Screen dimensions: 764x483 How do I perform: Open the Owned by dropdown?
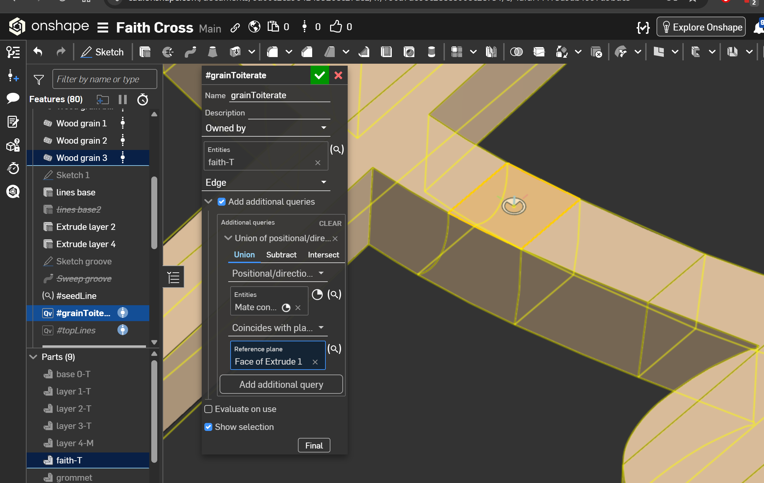266,128
